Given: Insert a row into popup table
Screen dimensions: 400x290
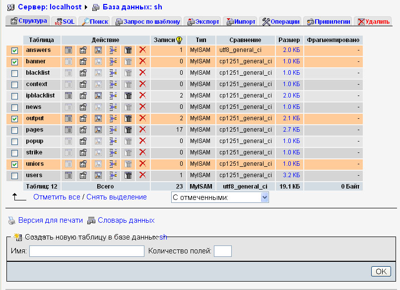Looking at the screenshot, I should pos(113,141).
